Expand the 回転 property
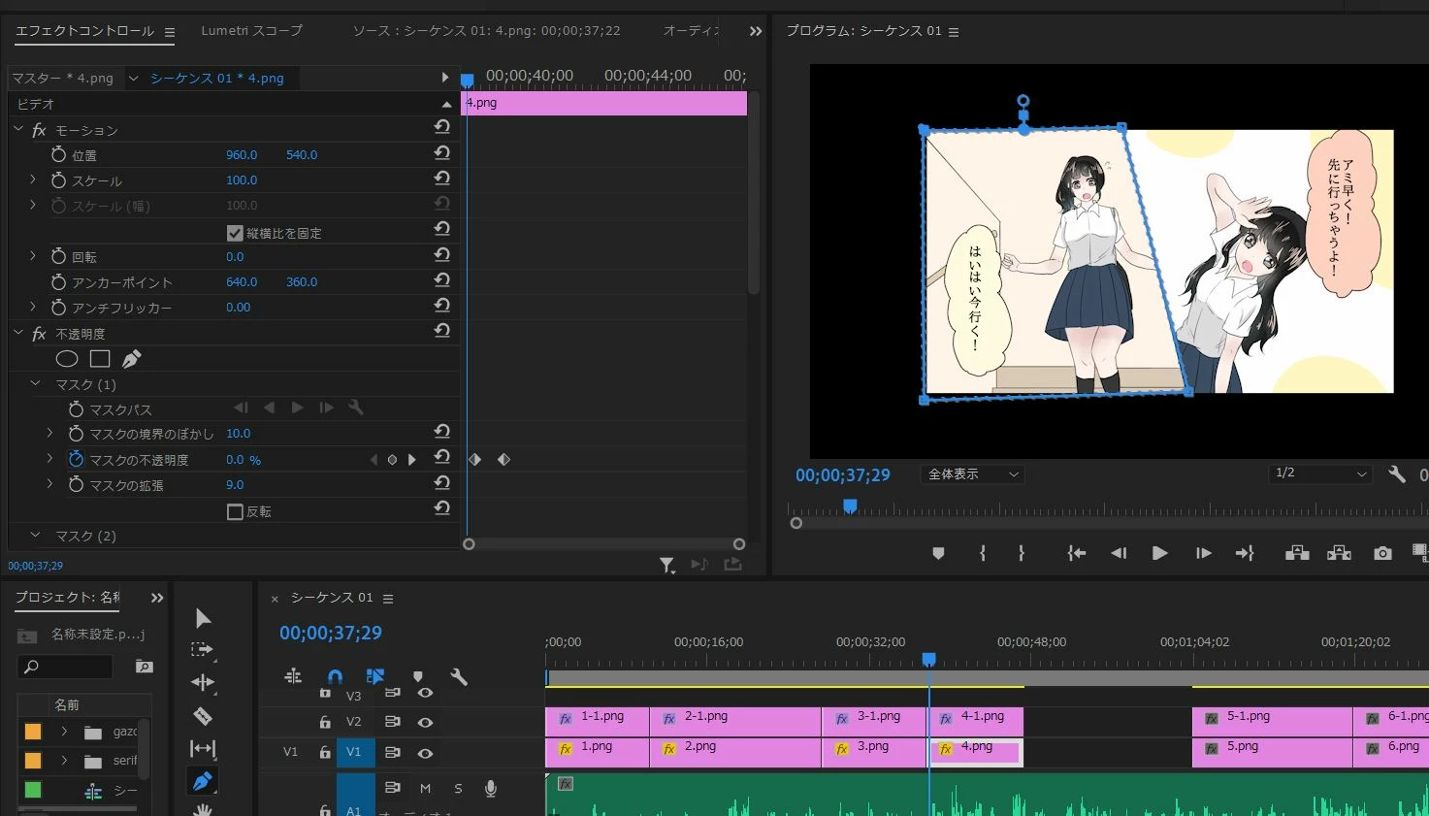This screenshot has height=816, width=1429. [x=33, y=256]
